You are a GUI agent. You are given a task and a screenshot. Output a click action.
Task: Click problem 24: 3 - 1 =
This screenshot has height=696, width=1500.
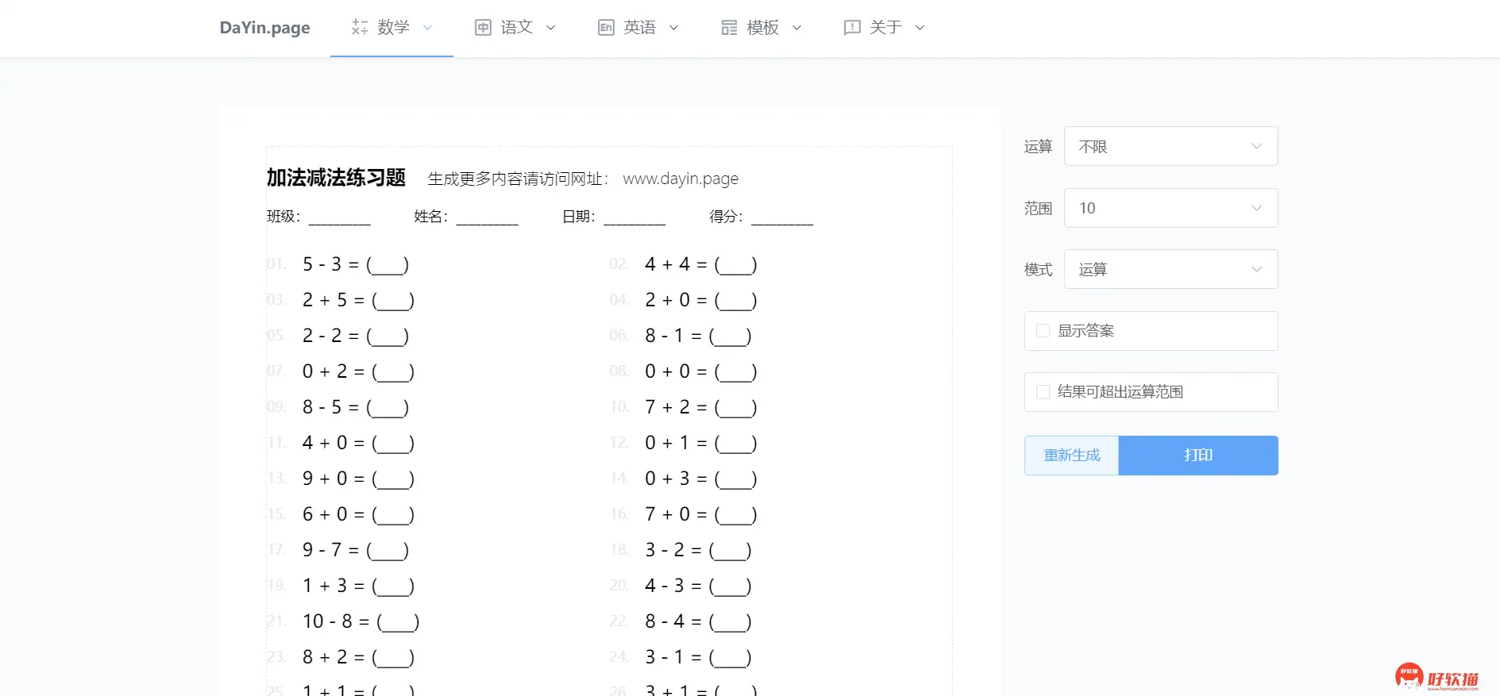point(698,657)
